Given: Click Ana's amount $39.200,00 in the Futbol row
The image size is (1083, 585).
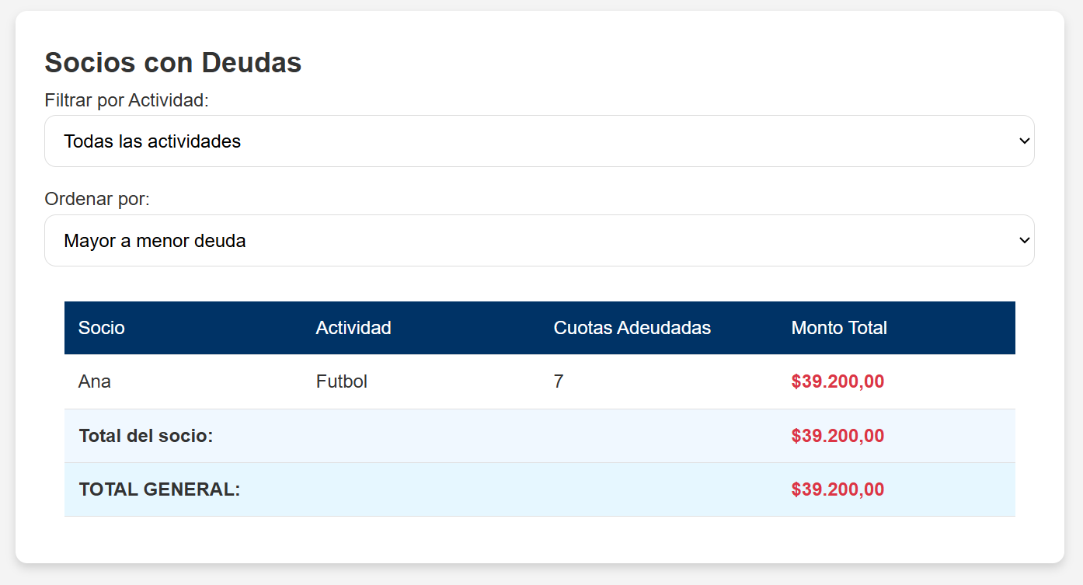Looking at the screenshot, I should click(x=837, y=381).
